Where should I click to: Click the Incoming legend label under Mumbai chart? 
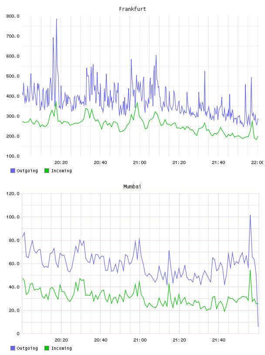click(x=61, y=348)
